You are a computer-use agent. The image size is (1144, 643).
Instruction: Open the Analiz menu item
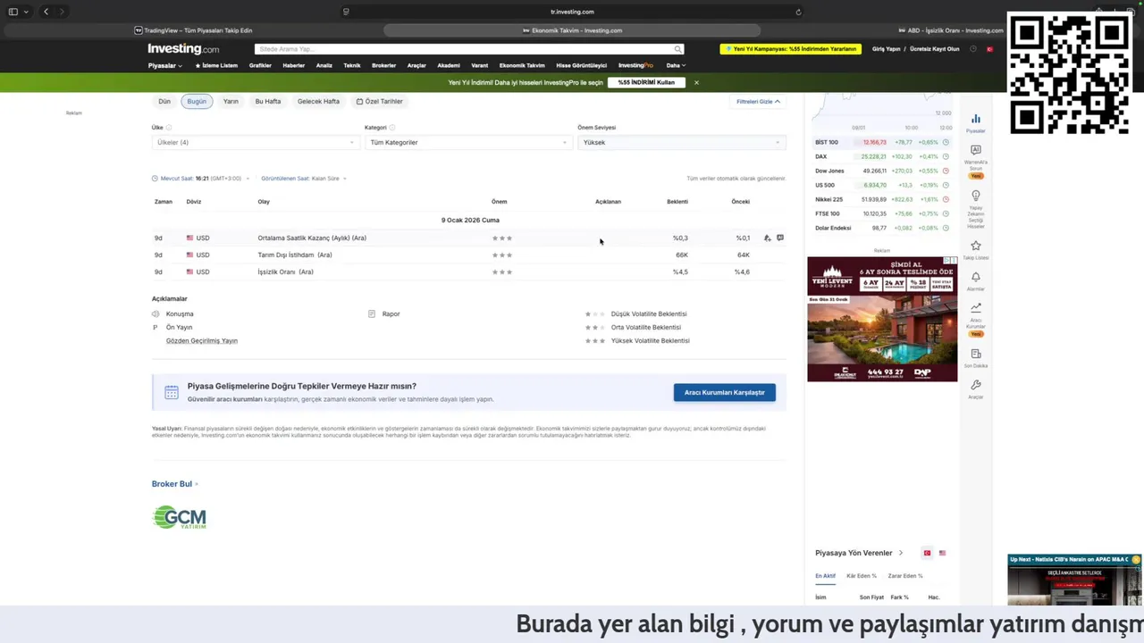[x=324, y=65]
